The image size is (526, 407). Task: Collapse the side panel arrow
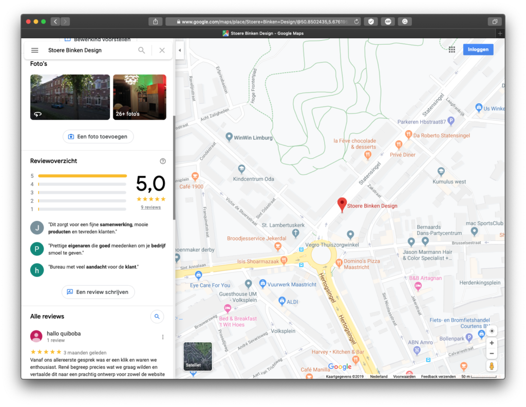coord(180,50)
